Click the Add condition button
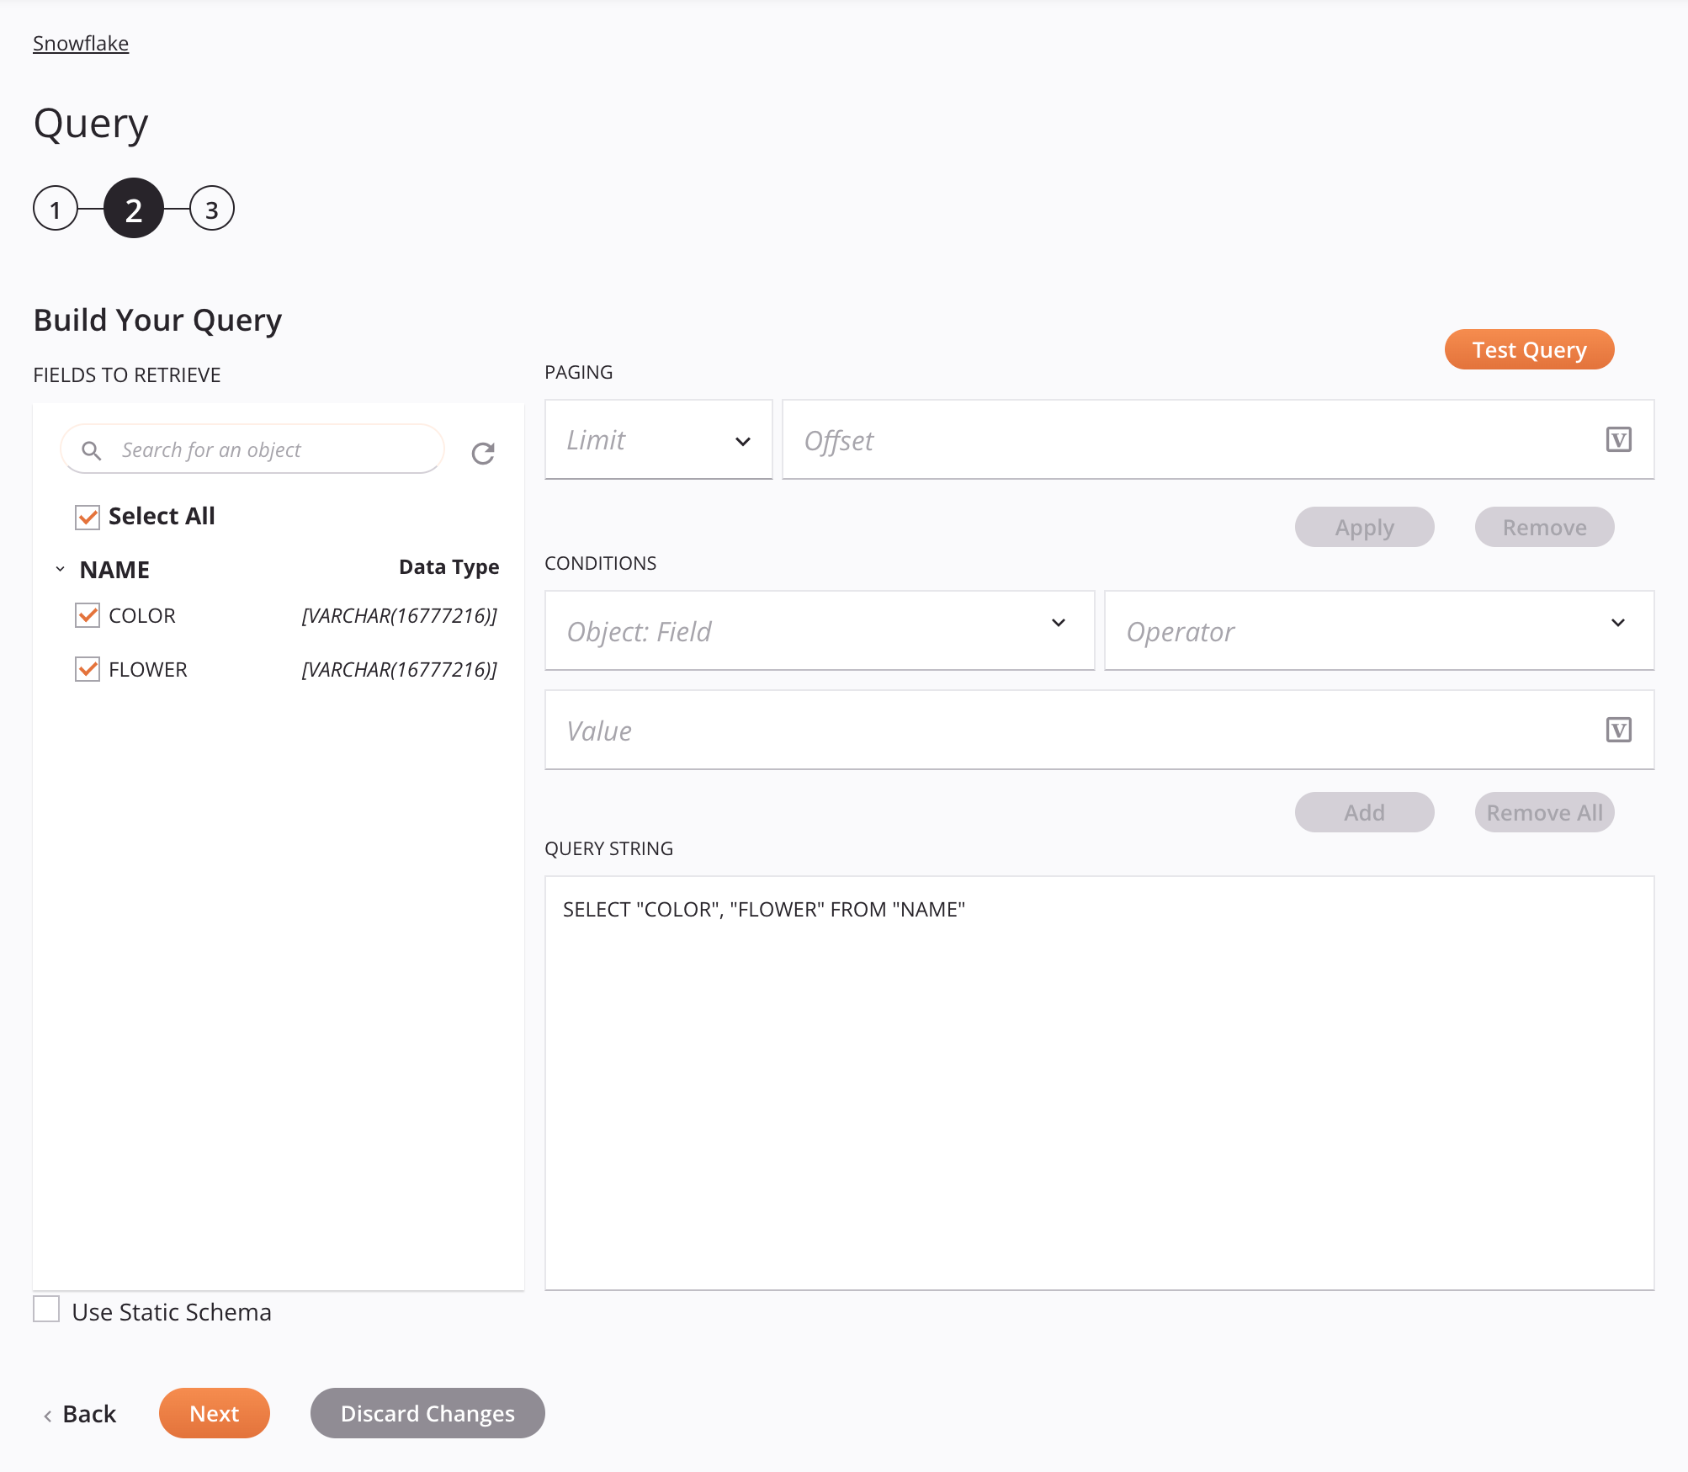The width and height of the screenshot is (1688, 1472). (1363, 811)
